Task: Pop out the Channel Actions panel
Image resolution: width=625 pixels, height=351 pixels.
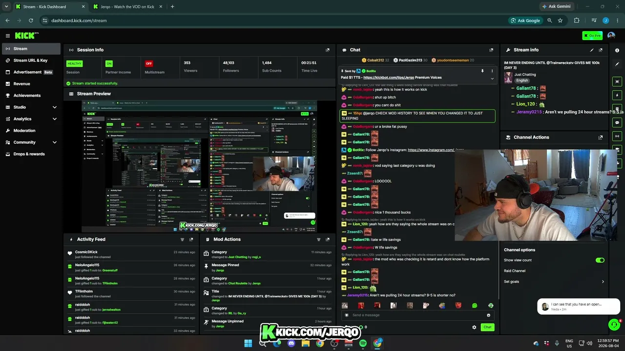Action: tap(601, 137)
